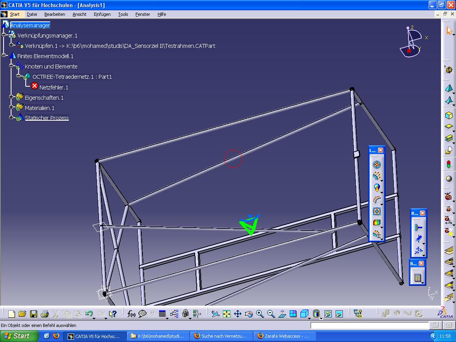Click the Open file folder icon

pos(23,314)
